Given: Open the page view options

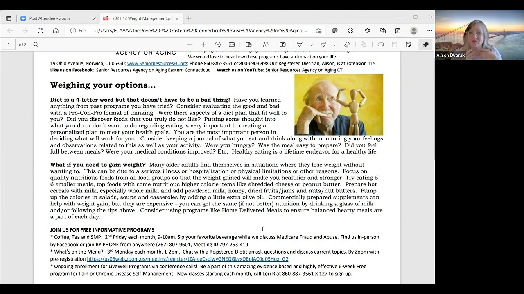Looking at the screenshot, I should point(248,45).
